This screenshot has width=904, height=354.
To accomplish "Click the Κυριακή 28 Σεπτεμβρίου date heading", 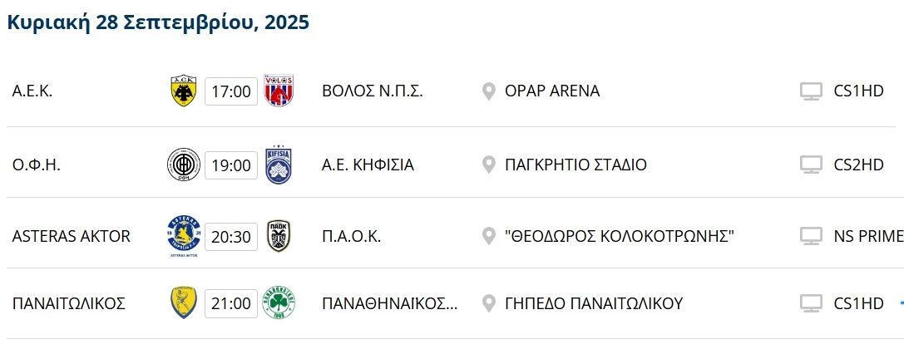I will point(158,22).
